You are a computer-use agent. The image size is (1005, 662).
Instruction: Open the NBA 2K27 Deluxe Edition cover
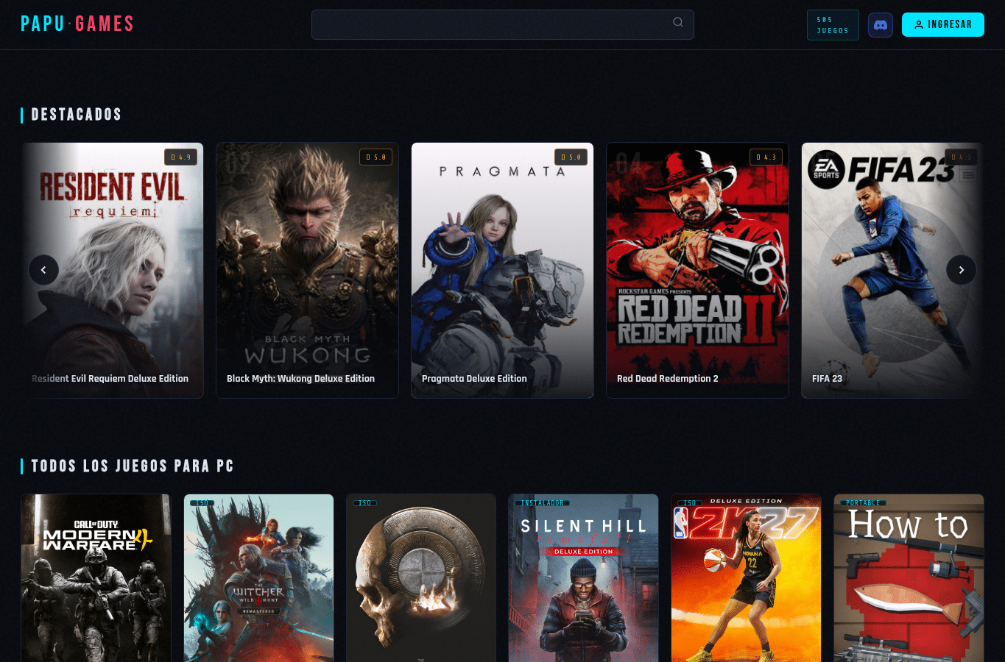(x=747, y=578)
